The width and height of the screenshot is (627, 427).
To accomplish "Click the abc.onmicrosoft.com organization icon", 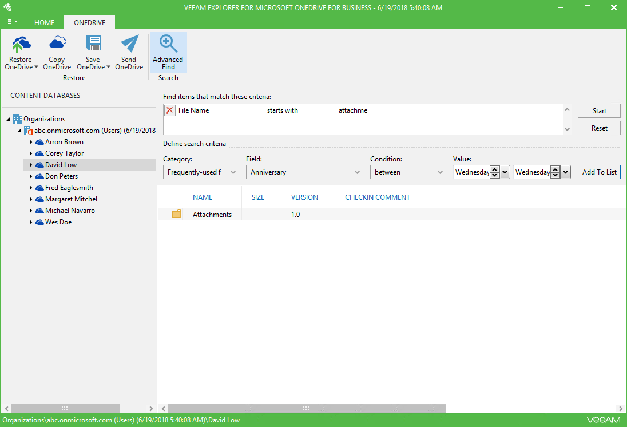I will [x=29, y=131].
